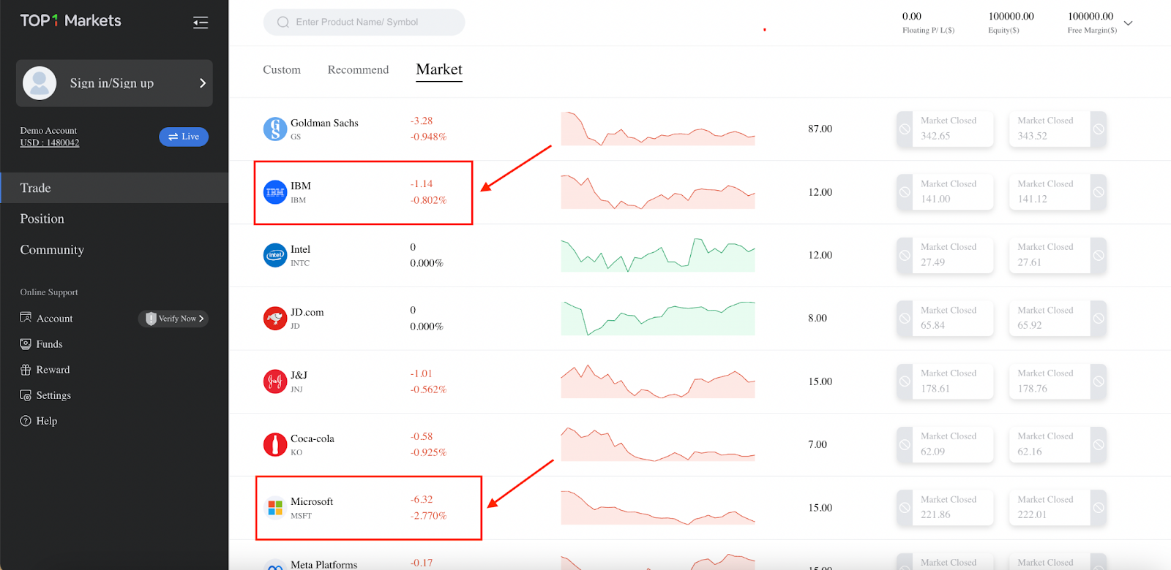
Task: Open the Account link
Action: point(54,319)
